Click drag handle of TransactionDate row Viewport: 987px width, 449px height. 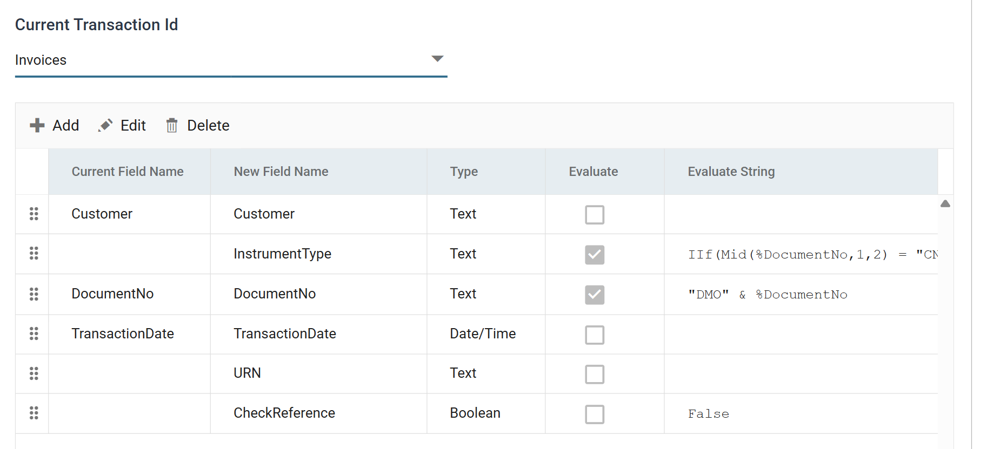tap(34, 334)
